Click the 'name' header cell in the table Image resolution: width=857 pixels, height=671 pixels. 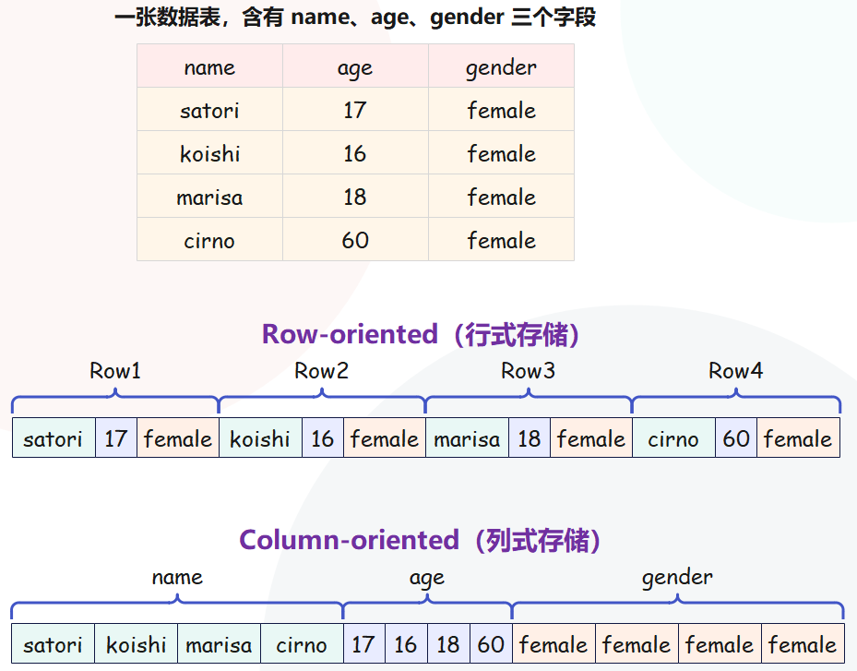click(209, 67)
